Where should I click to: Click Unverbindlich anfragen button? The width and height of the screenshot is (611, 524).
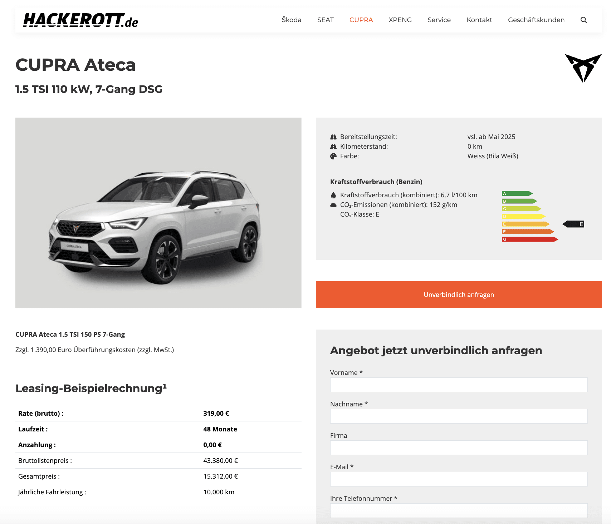(x=459, y=295)
